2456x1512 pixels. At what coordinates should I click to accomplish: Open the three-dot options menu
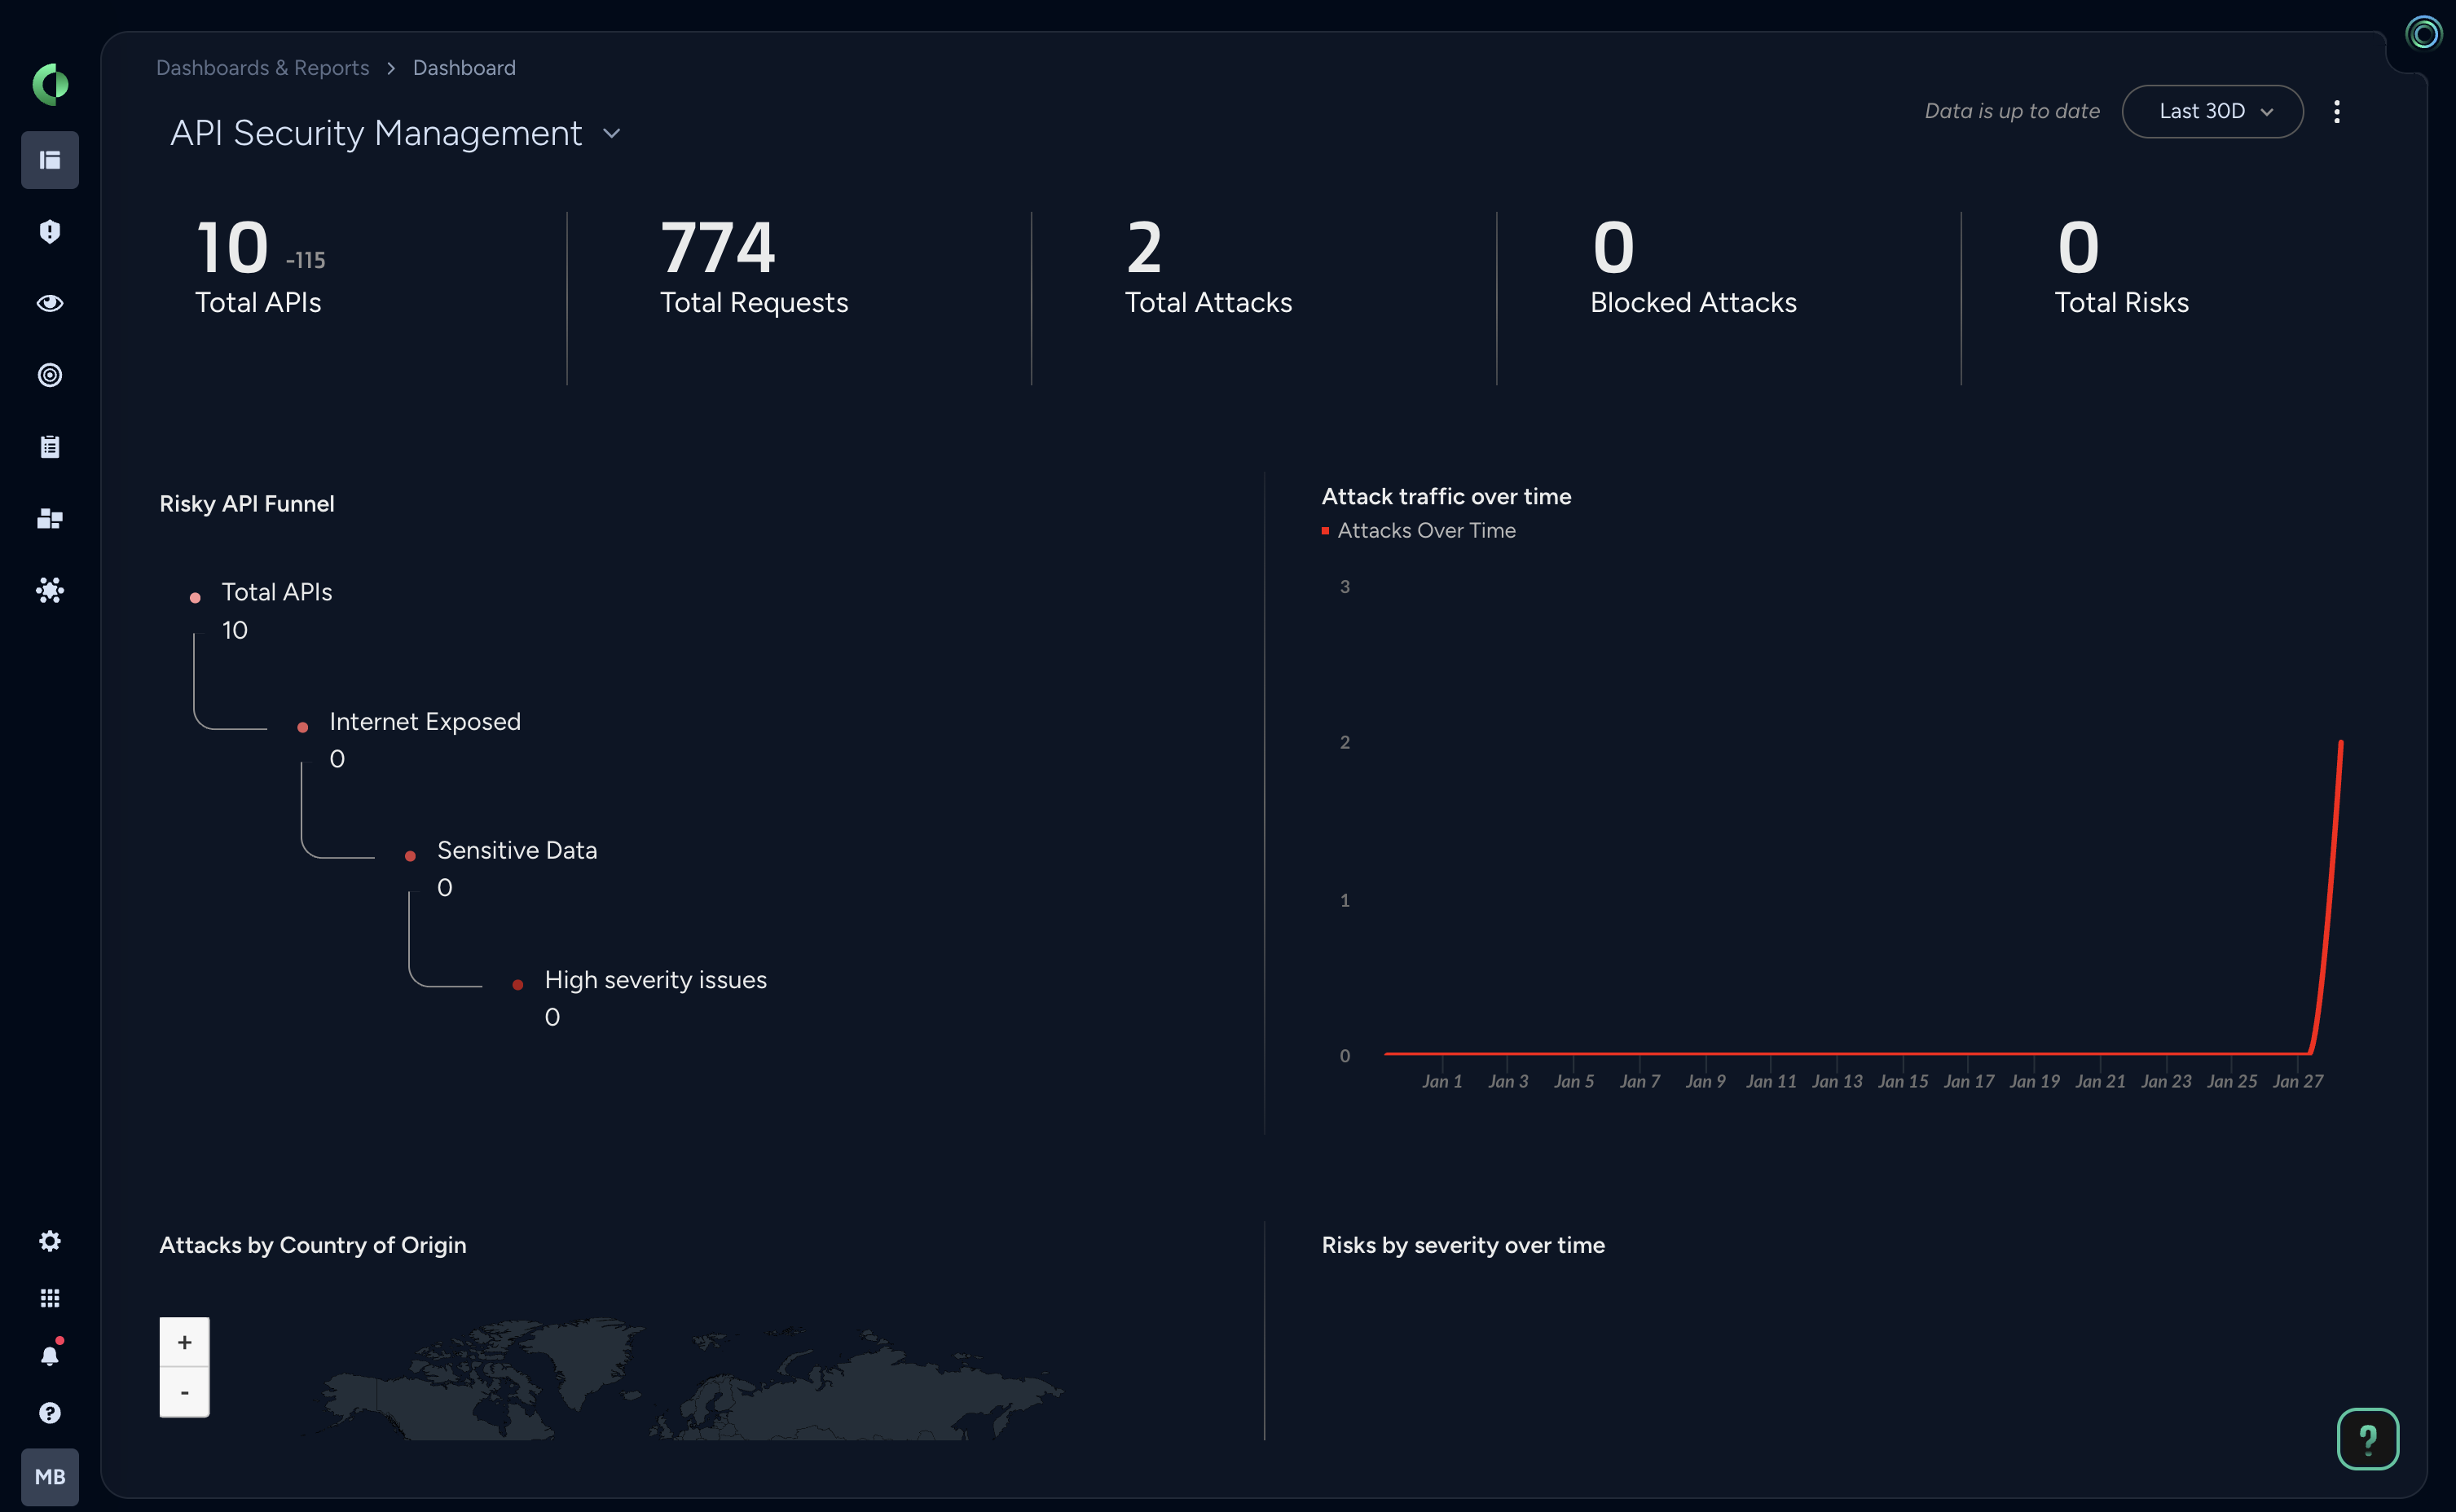coord(2337,111)
